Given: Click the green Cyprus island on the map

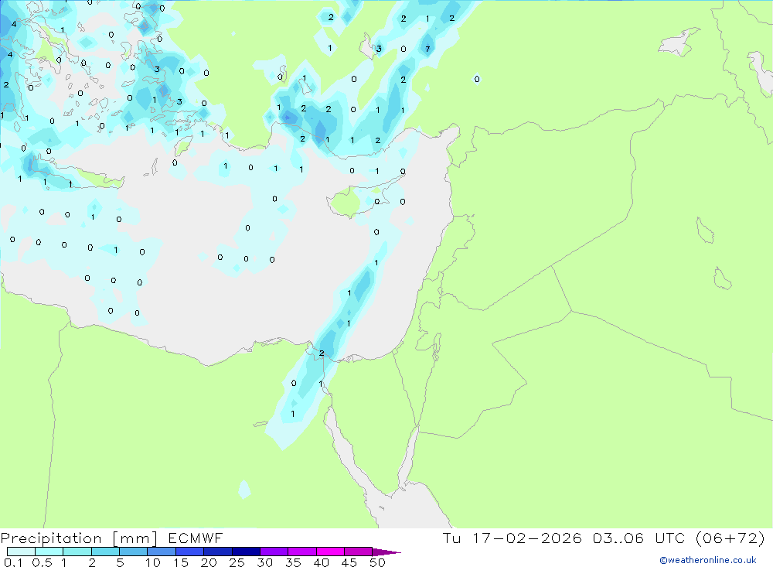Looking at the screenshot, I should [x=344, y=203].
